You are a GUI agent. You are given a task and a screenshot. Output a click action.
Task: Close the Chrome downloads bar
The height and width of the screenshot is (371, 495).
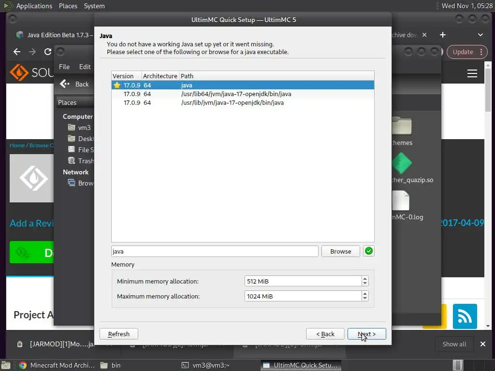483,344
